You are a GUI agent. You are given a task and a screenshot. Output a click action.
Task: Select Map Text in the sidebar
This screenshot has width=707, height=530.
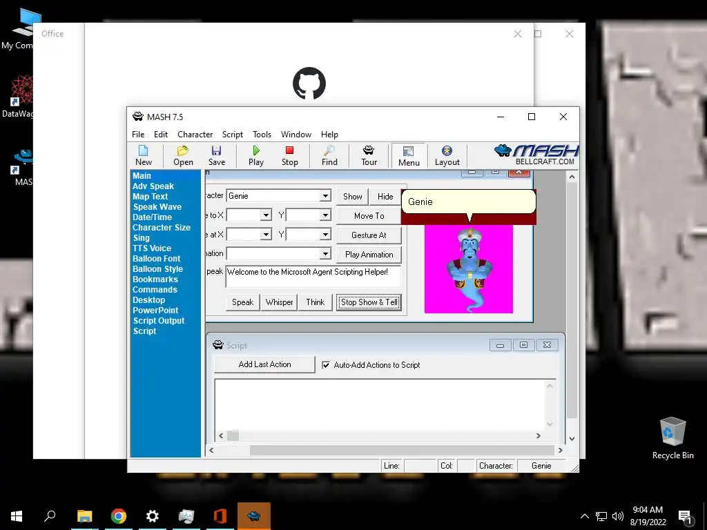150,197
